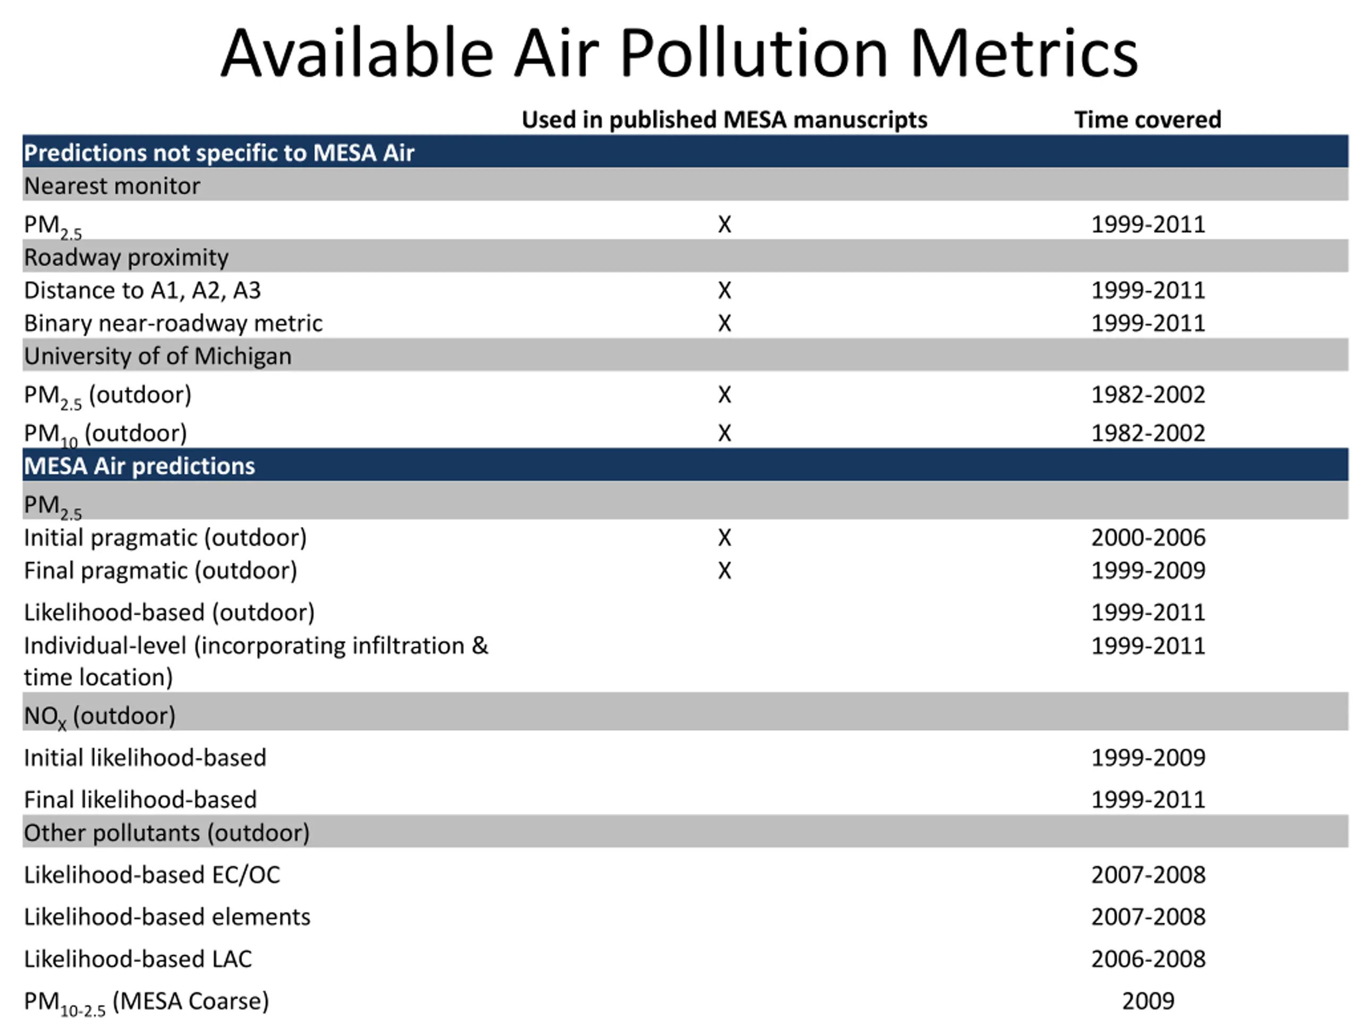Click the 'Other pollutants (outdoor)' subsection row
This screenshot has height=1020, width=1360.
tap(685, 832)
